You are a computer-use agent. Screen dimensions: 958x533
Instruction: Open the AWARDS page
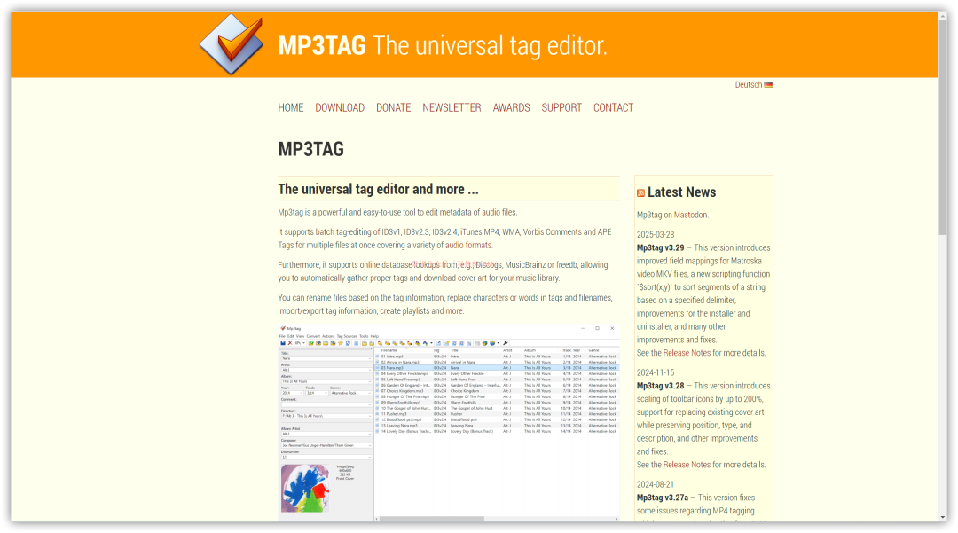coord(512,107)
